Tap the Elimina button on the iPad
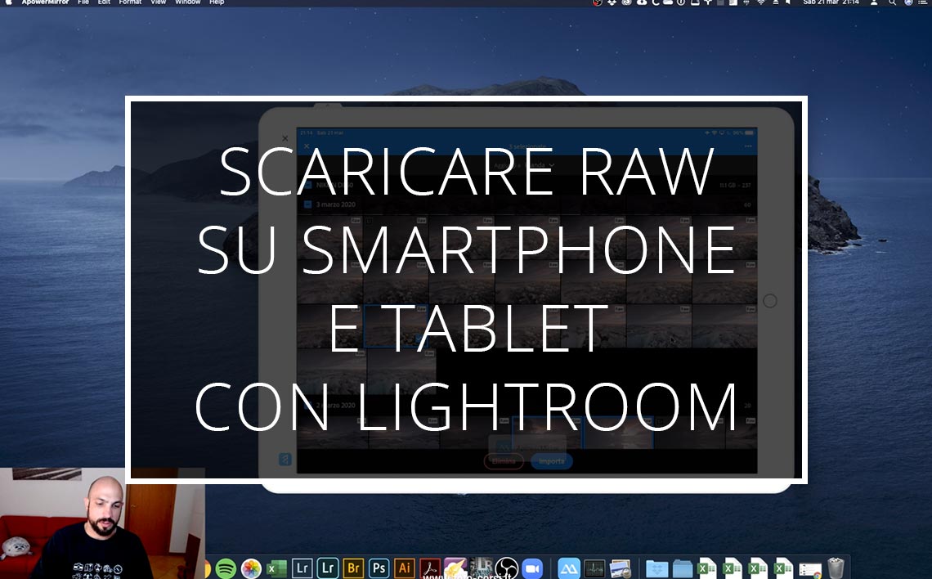The height and width of the screenshot is (579, 932). coord(504,461)
